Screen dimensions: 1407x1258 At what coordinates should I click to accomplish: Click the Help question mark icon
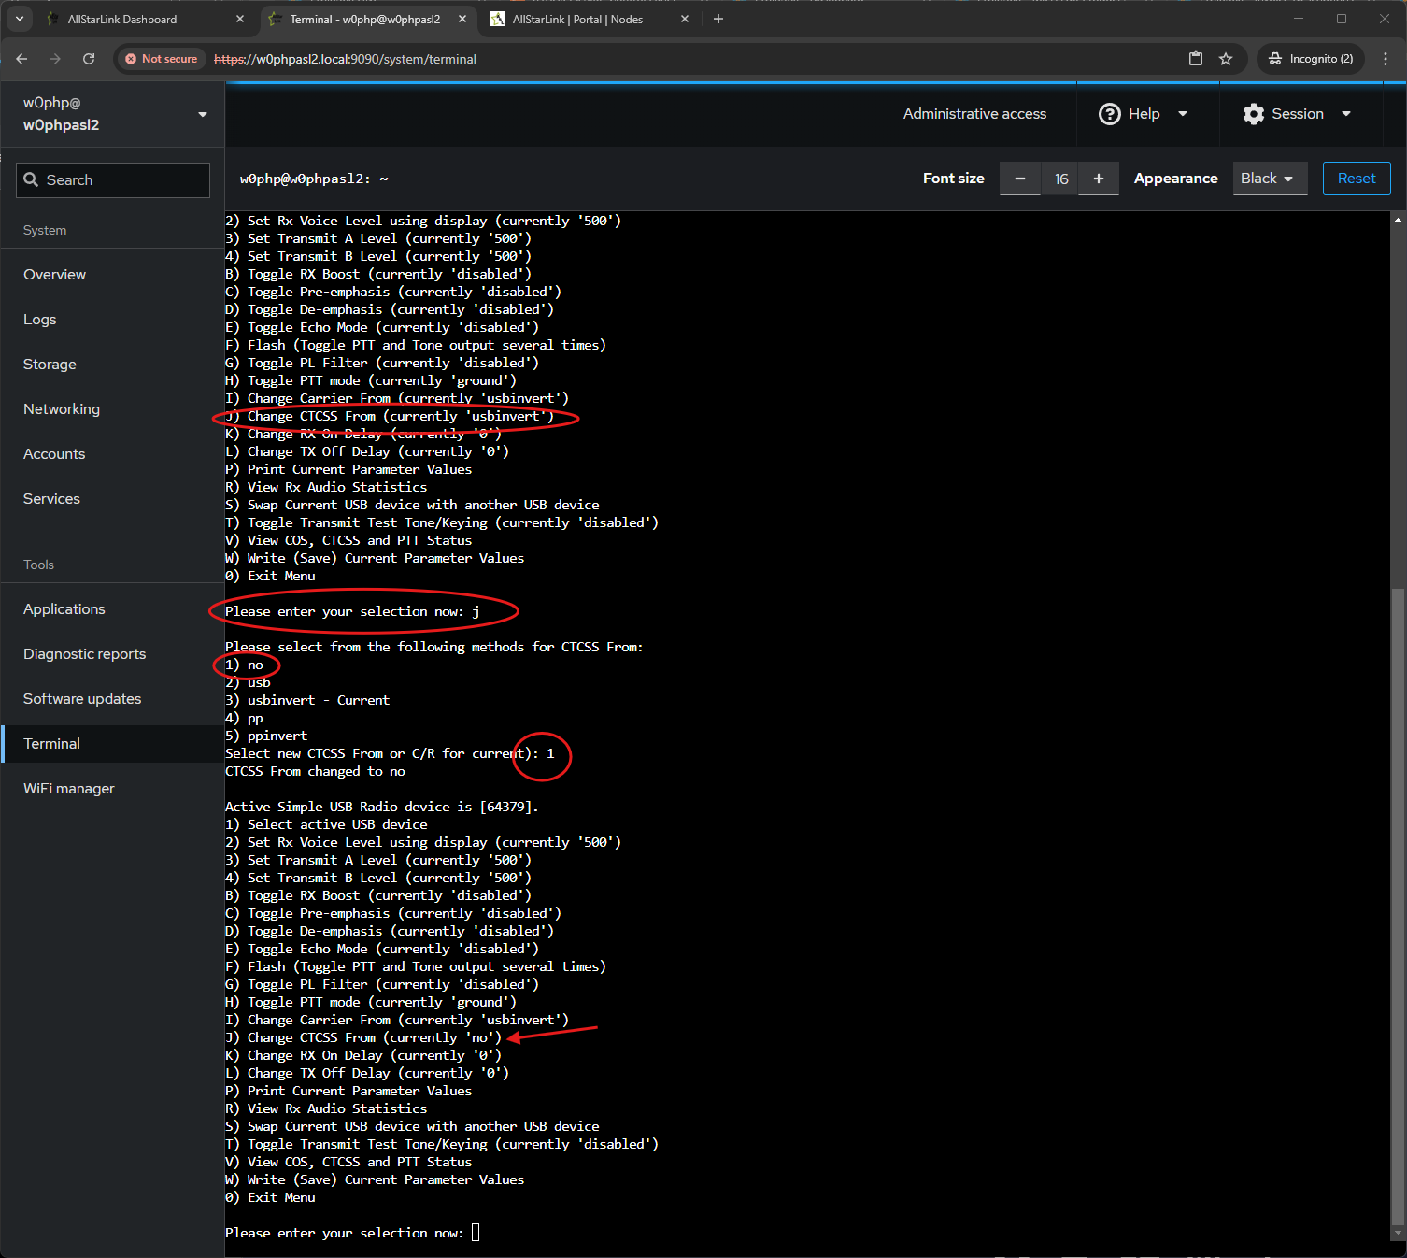pyautogui.click(x=1109, y=114)
